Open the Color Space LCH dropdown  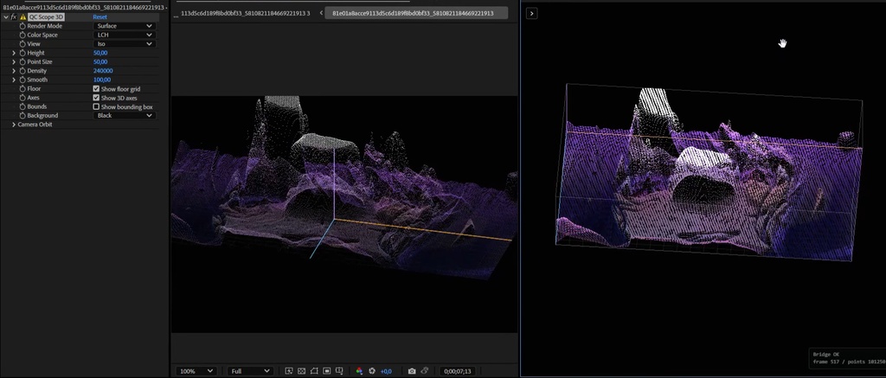pyautogui.click(x=124, y=35)
